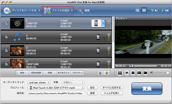Switch to detailed list view icon

[x=144, y=10]
